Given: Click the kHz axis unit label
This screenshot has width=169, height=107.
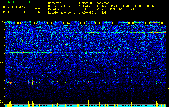Looking at the screenshot, I should click(x=2, y=22).
